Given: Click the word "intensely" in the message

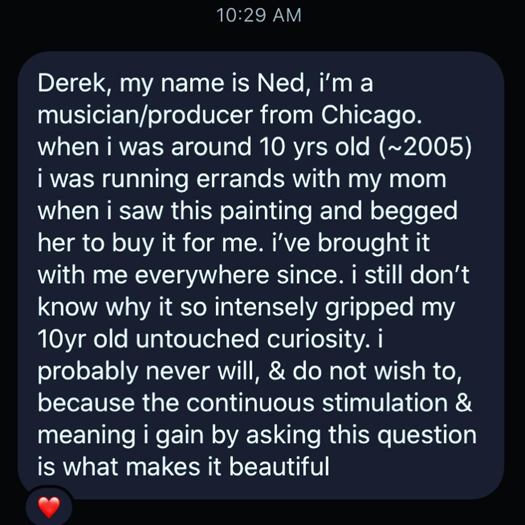Looking at the screenshot, I should [x=266, y=307].
